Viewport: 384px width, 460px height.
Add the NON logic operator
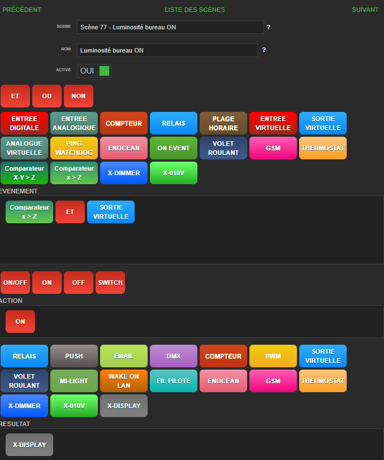(79, 96)
